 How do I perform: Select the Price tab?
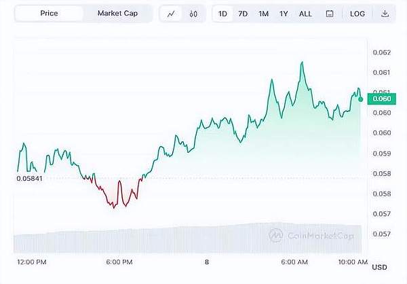click(48, 14)
